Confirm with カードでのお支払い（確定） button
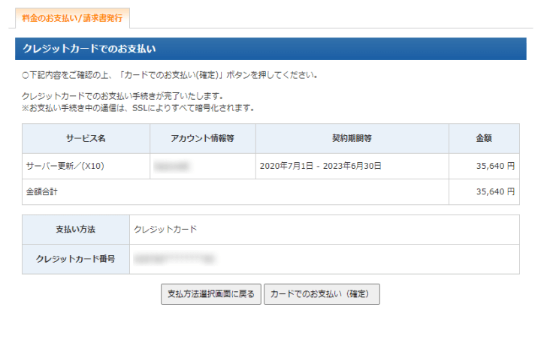Viewport: 541px width, 337px height. (322, 294)
